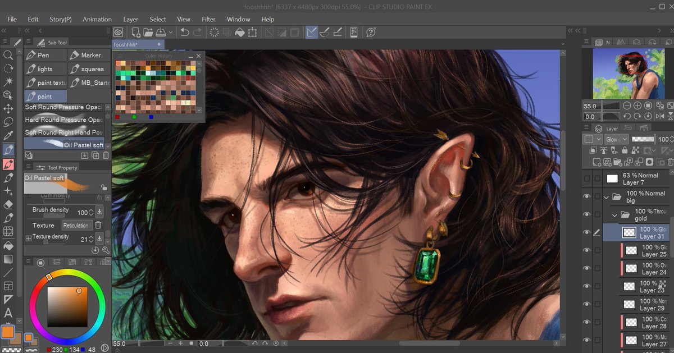
Task: Open Brush density dynamics button
Action: click(99, 212)
